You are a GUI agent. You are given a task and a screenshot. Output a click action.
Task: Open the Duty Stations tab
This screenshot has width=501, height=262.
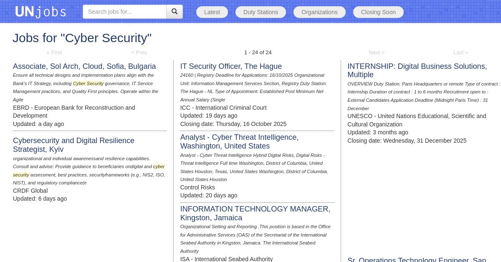[x=261, y=12]
